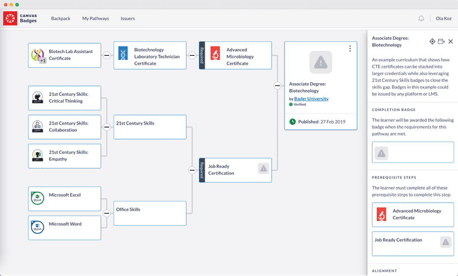
Task: Click "Published: 27 Feb 2019" text
Action: tap(322, 122)
